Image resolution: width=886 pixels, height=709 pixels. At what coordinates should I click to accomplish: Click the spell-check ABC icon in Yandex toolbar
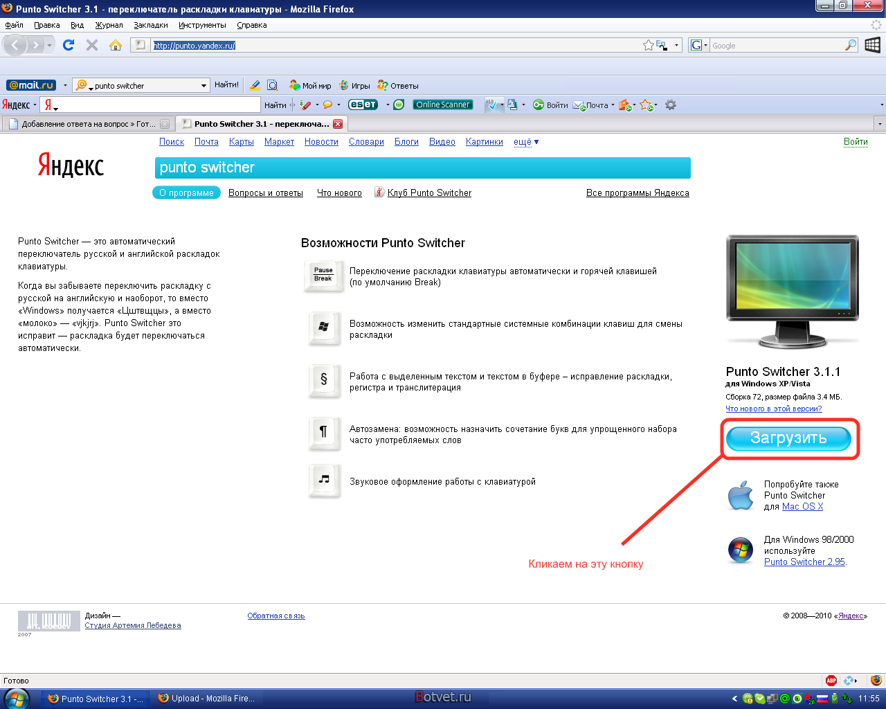tap(491, 105)
